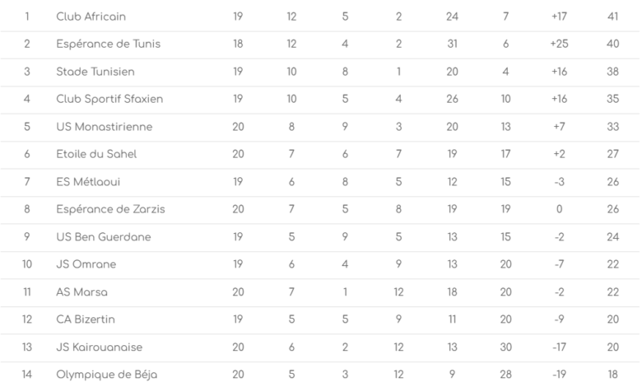Click JS Kairouanaise's -17 goal difference
The image size is (642, 387).
[x=559, y=347]
